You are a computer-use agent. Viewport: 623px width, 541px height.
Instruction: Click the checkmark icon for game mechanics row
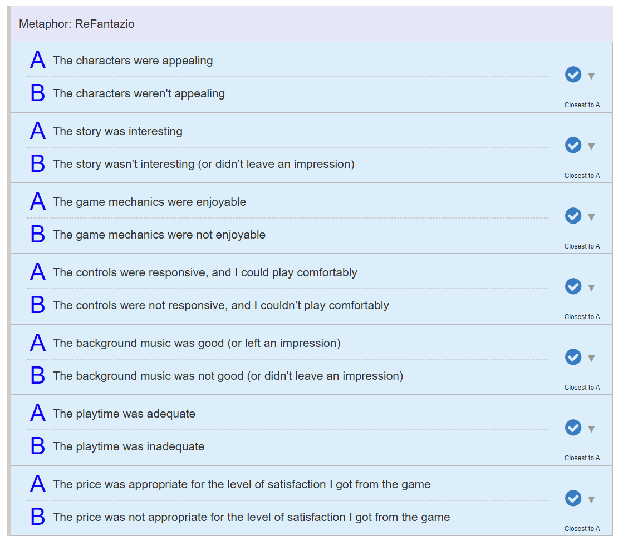tap(573, 216)
